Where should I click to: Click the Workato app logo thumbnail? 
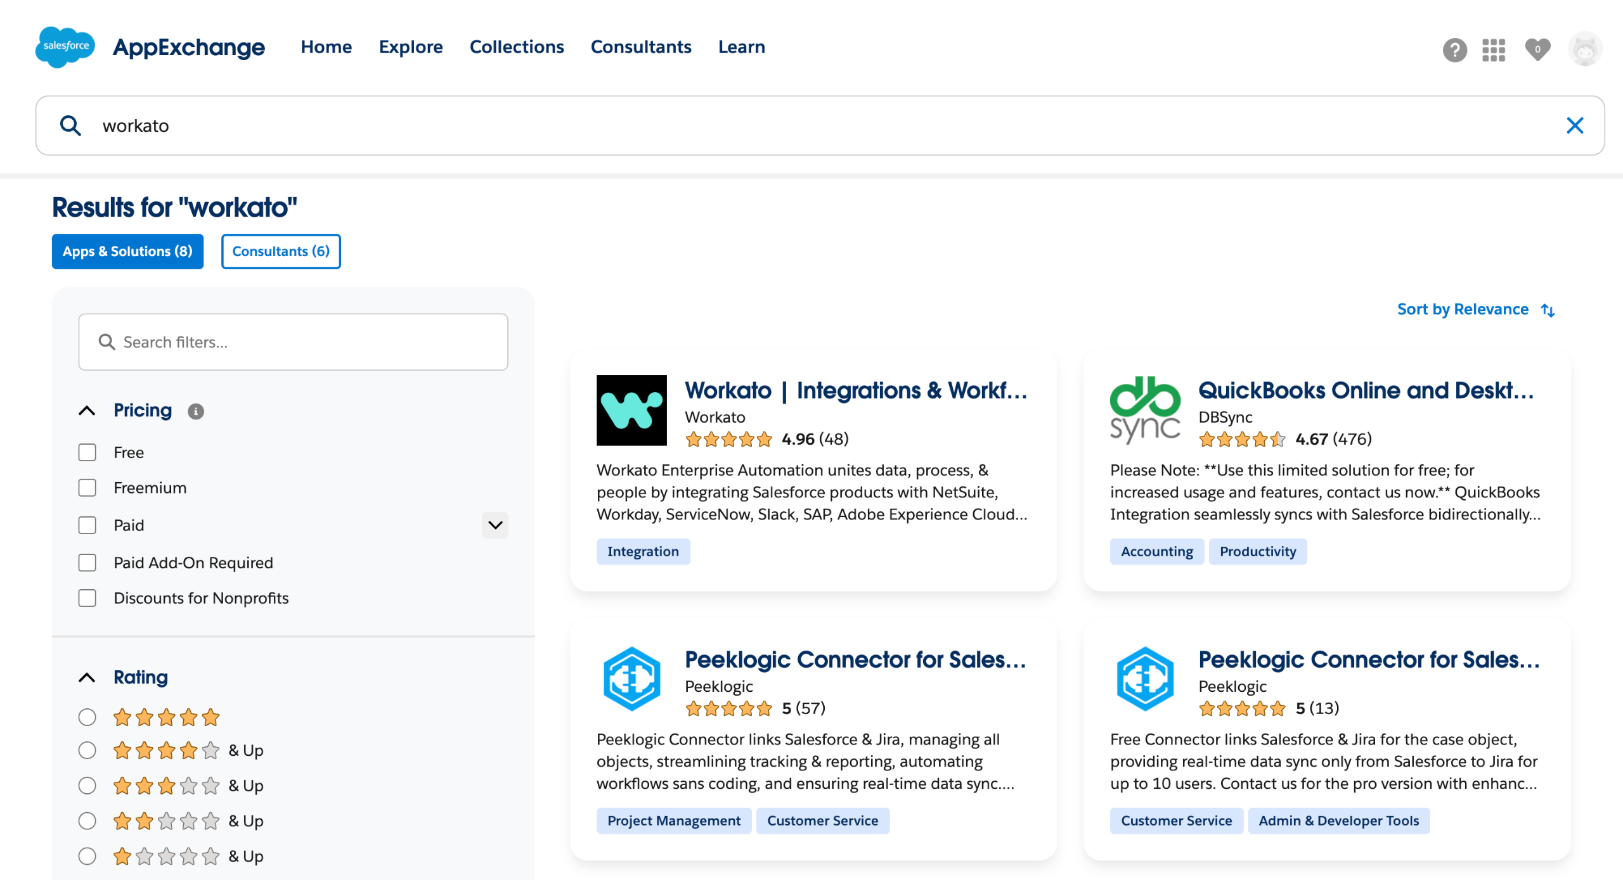631,410
